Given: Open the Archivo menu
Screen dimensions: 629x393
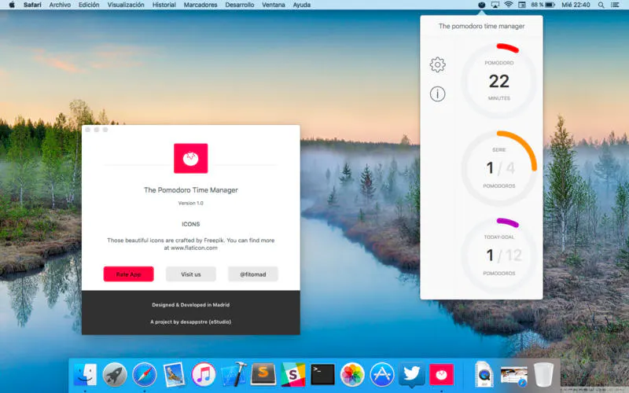Looking at the screenshot, I should (x=60, y=5).
